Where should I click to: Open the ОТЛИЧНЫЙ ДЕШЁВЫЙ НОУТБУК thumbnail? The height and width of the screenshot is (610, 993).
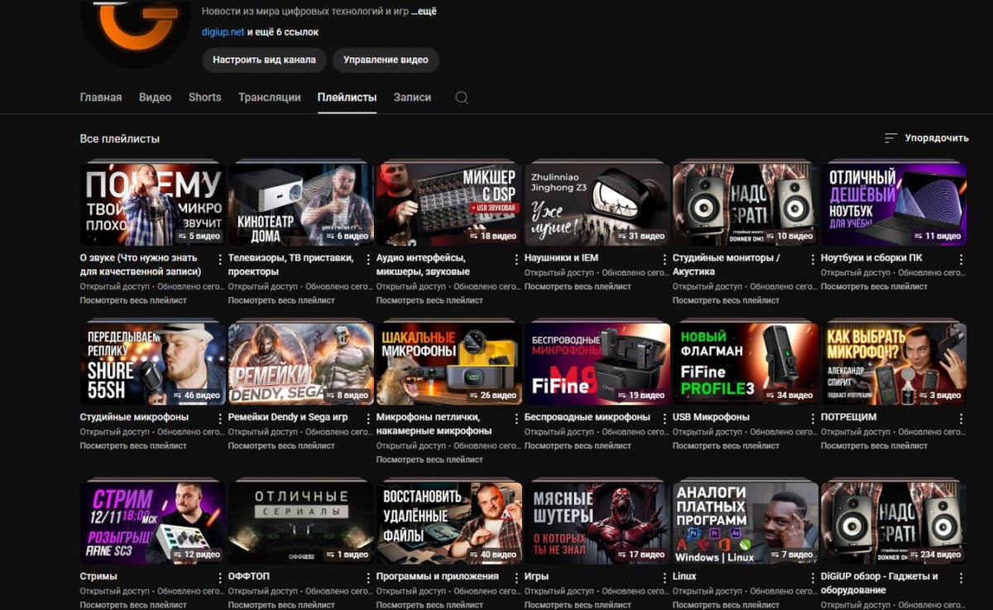click(x=893, y=204)
